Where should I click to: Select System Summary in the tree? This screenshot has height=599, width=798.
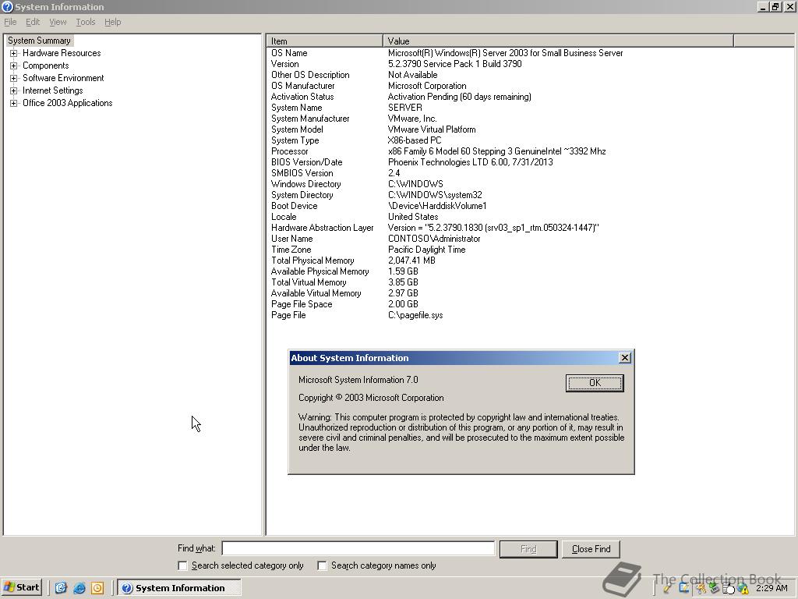tap(39, 41)
